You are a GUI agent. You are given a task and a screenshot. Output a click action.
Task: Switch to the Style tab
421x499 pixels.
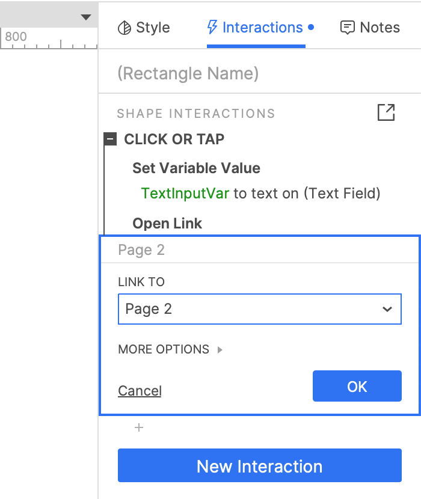tap(144, 28)
